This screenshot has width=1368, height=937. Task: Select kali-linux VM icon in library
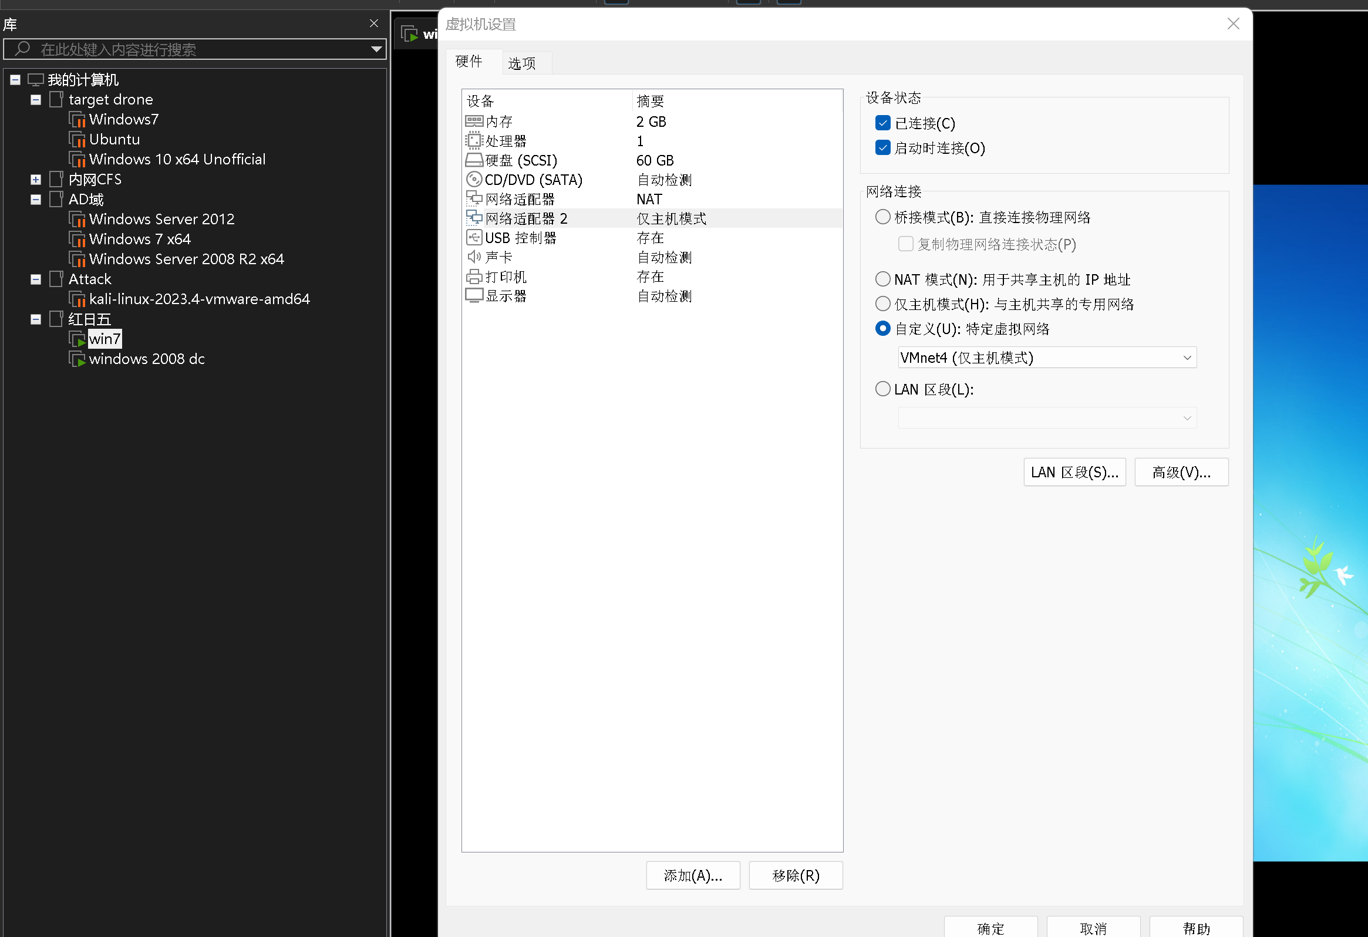(x=77, y=299)
